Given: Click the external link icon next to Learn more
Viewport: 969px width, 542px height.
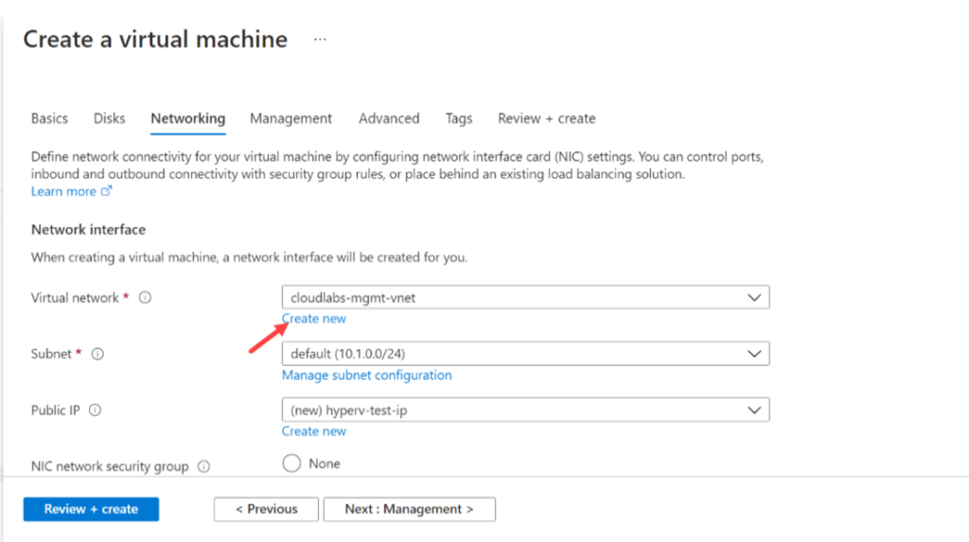Looking at the screenshot, I should [106, 191].
